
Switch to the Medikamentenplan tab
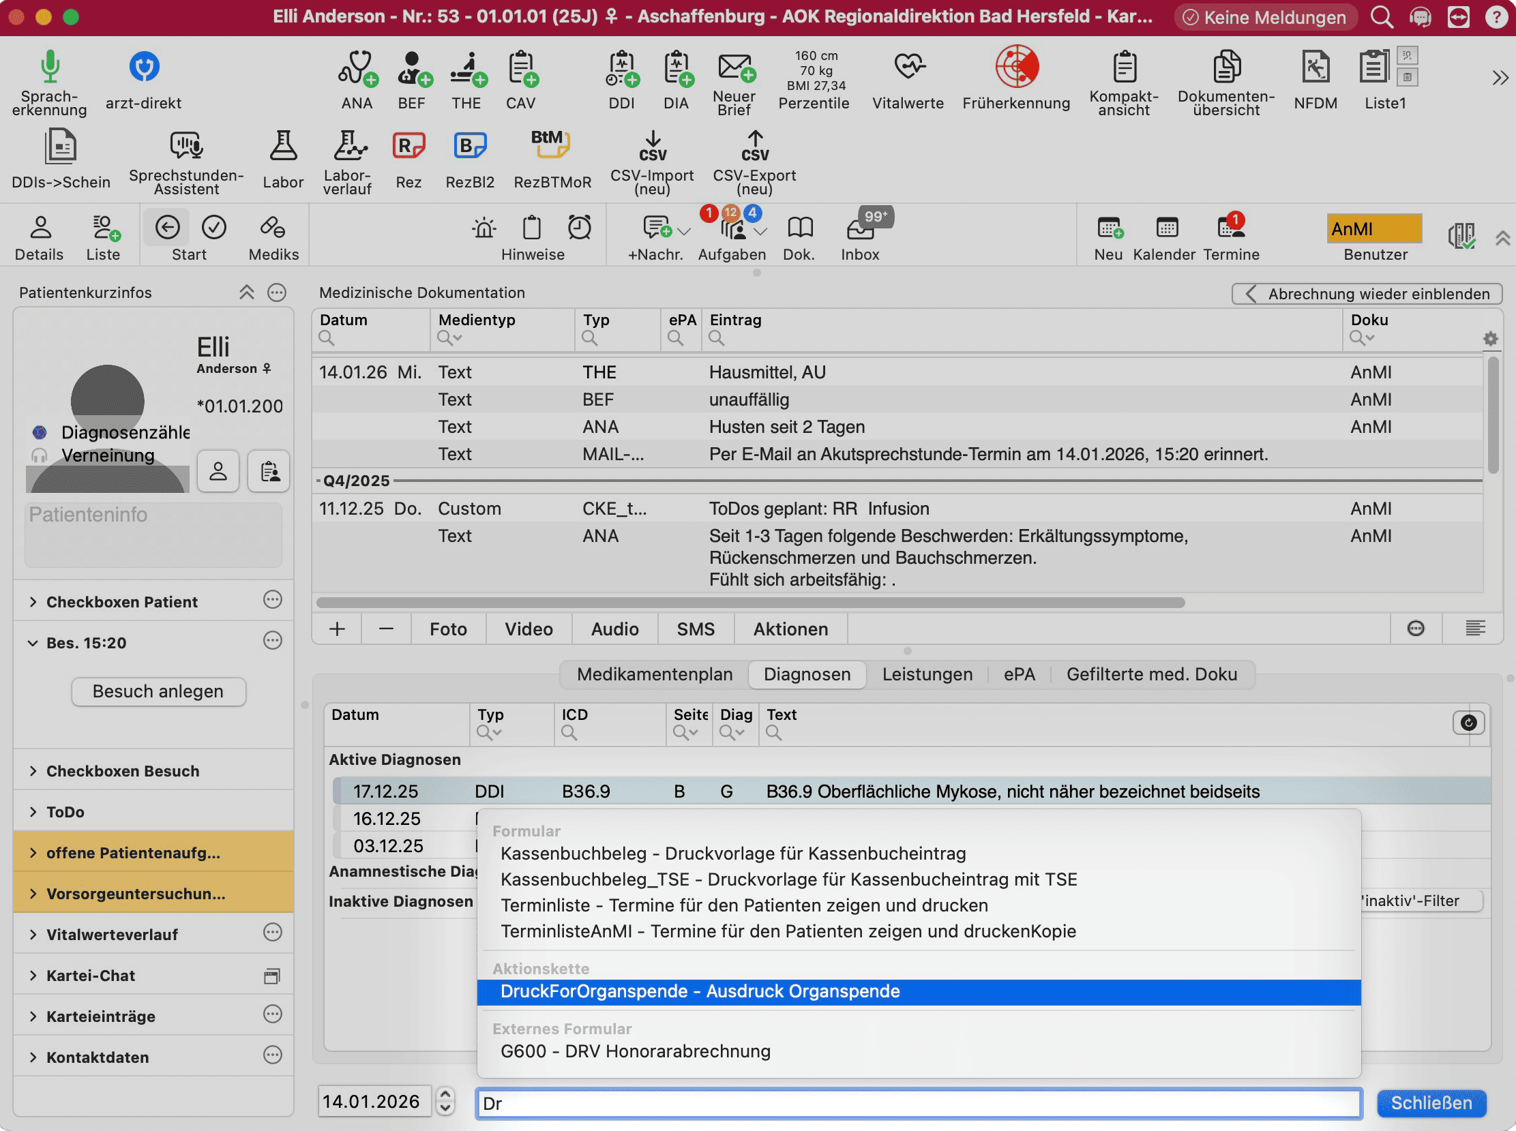click(654, 674)
